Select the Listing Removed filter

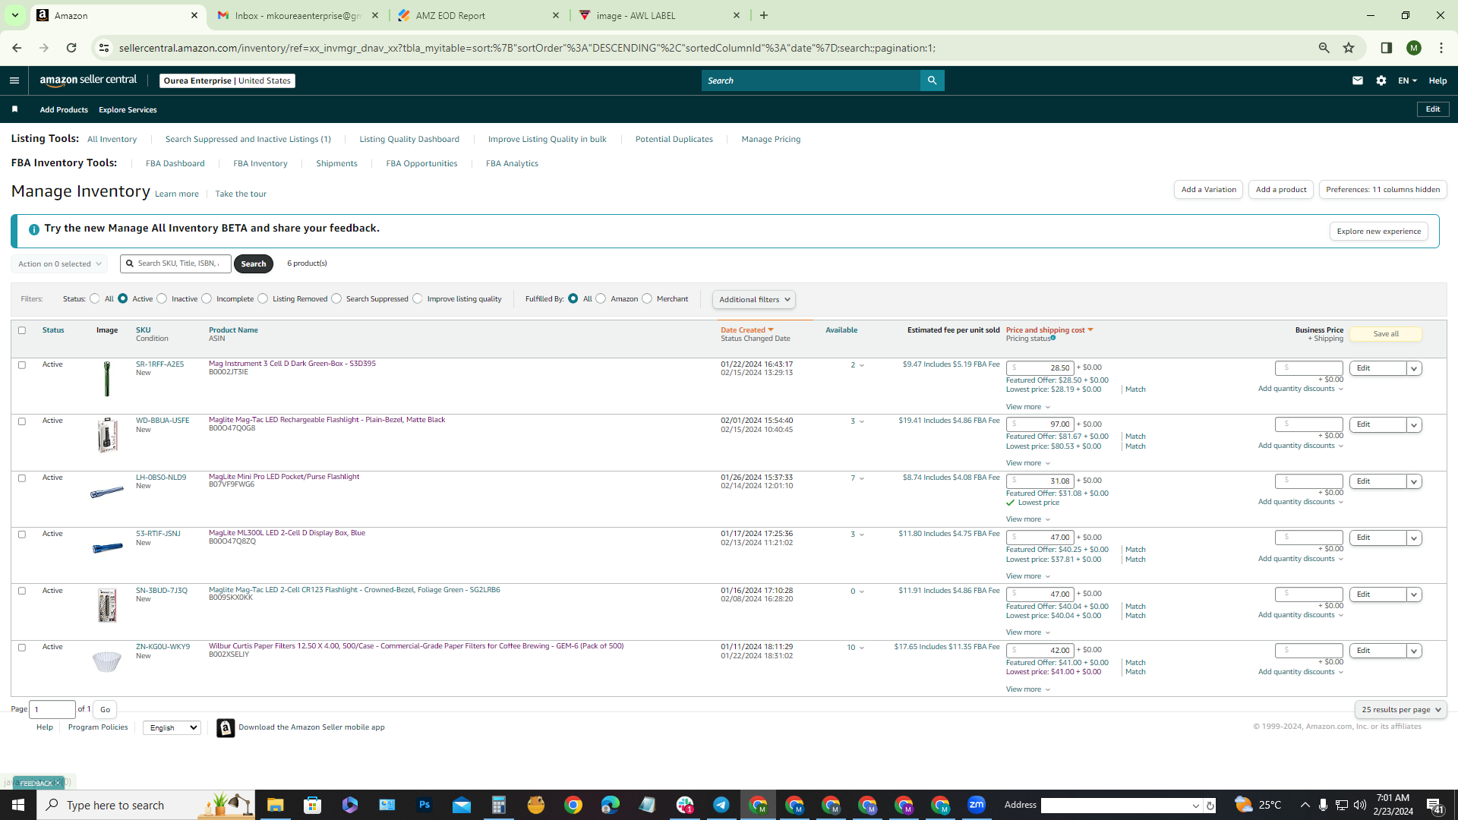(x=263, y=299)
